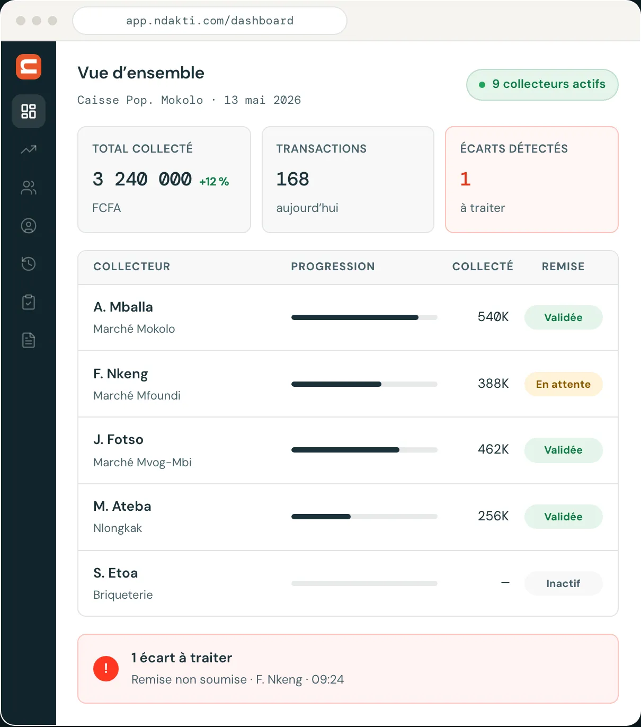
Task: Select collector name F. Nkeng
Action: click(120, 374)
